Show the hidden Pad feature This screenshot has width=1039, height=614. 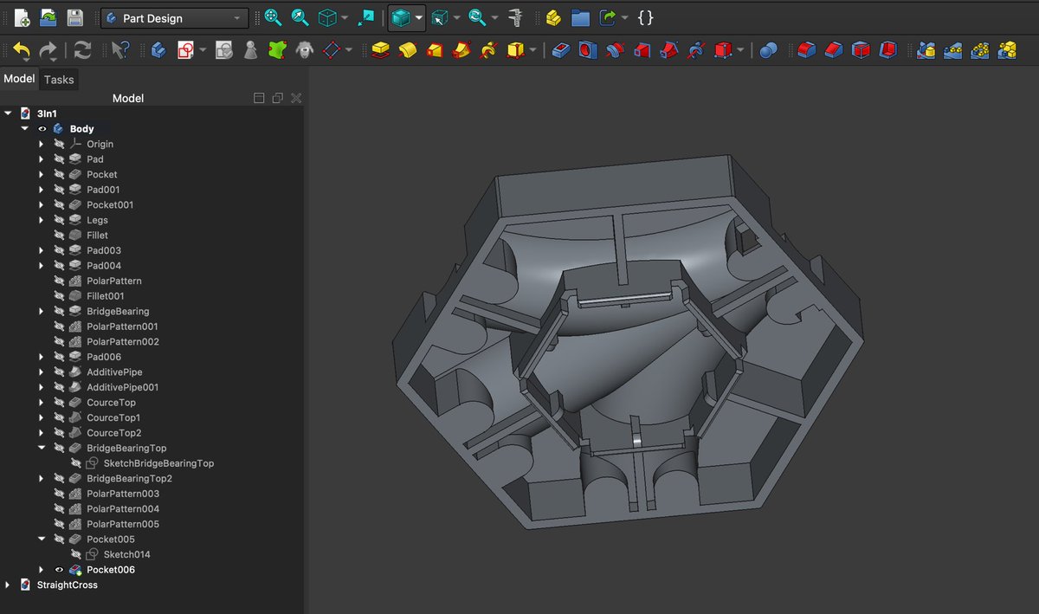pyautogui.click(x=59, y=159)
